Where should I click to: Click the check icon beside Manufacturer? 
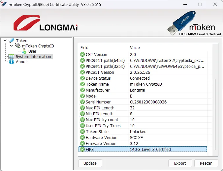click(82, 90)
